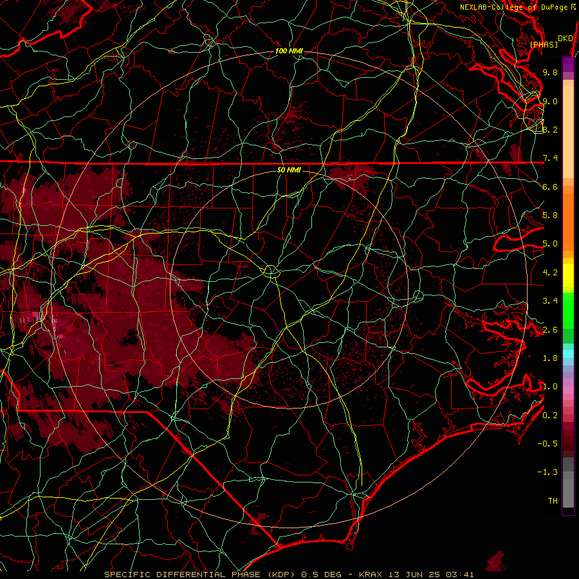Image resolution: width=579 pixels, height=579 pixels.
Task: Click the 5.0 scale value
Action: 550,244
